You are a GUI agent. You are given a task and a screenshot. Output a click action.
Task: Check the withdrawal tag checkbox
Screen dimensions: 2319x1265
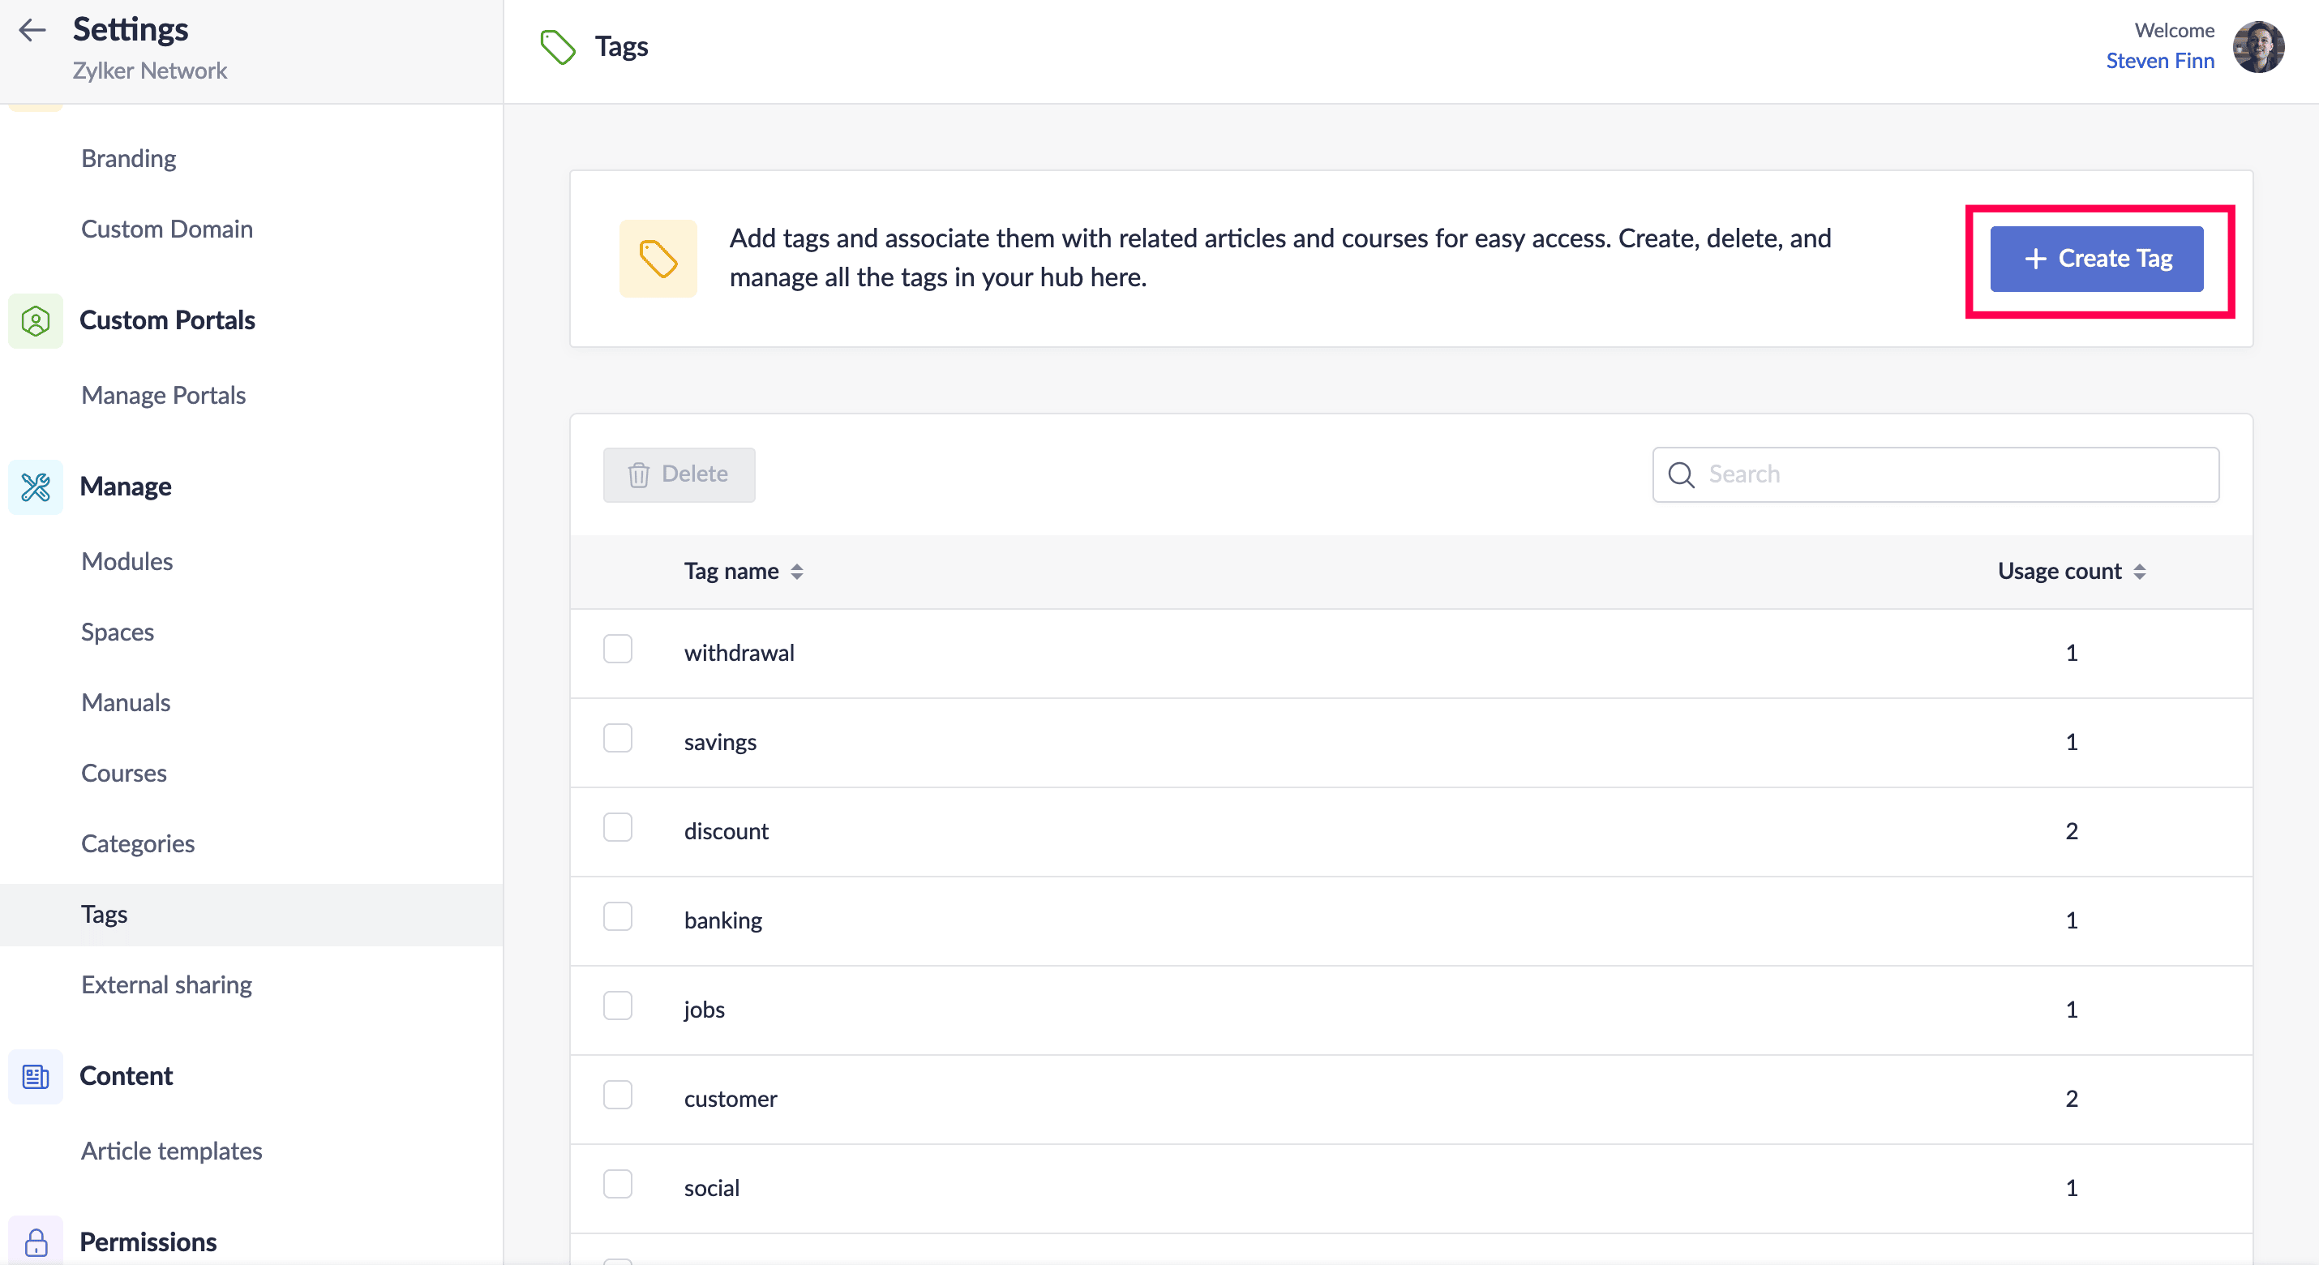[618, 650]
